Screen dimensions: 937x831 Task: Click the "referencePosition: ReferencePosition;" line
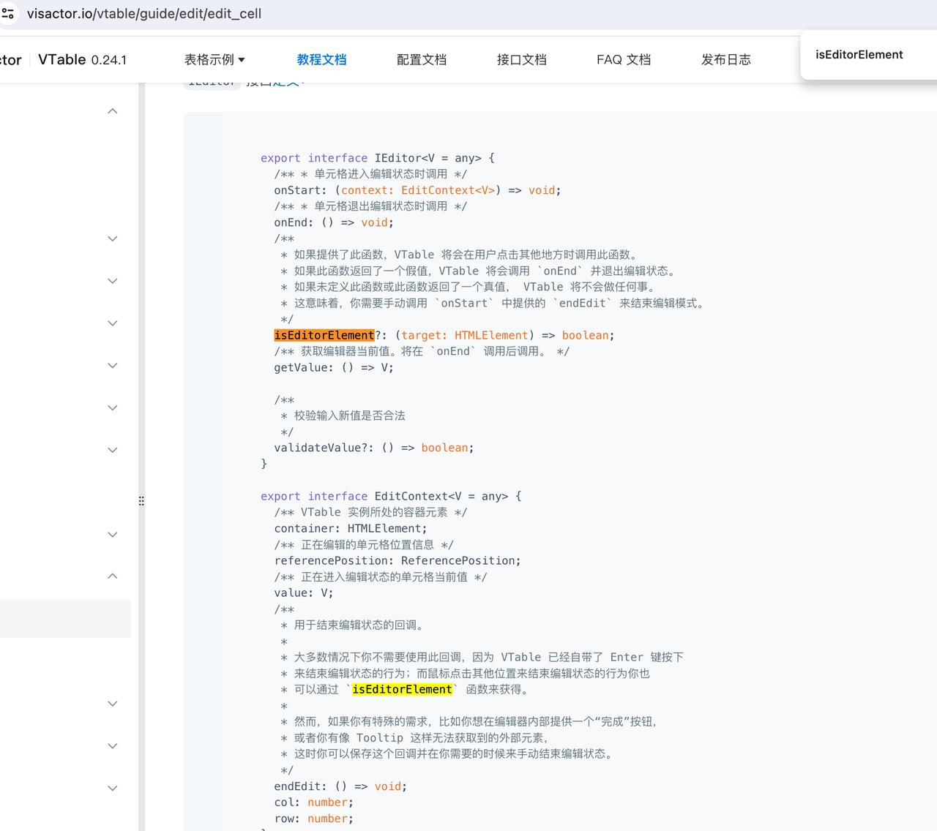(397, 560)
